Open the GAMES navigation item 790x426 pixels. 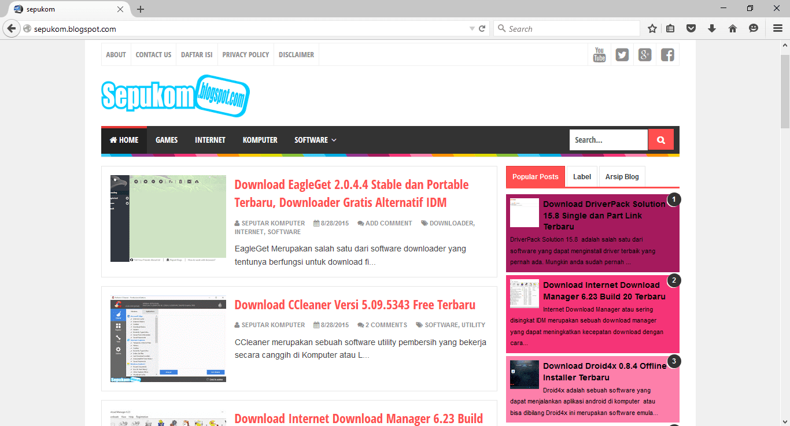167,140
